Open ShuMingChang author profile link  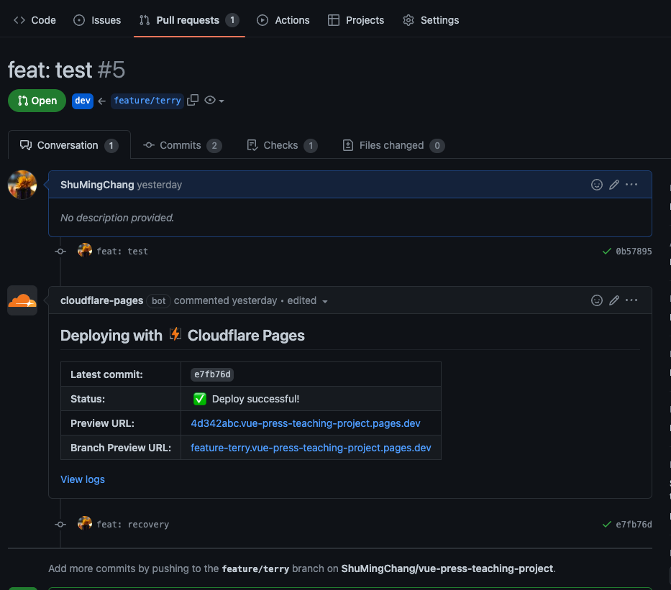pos(97,185)
